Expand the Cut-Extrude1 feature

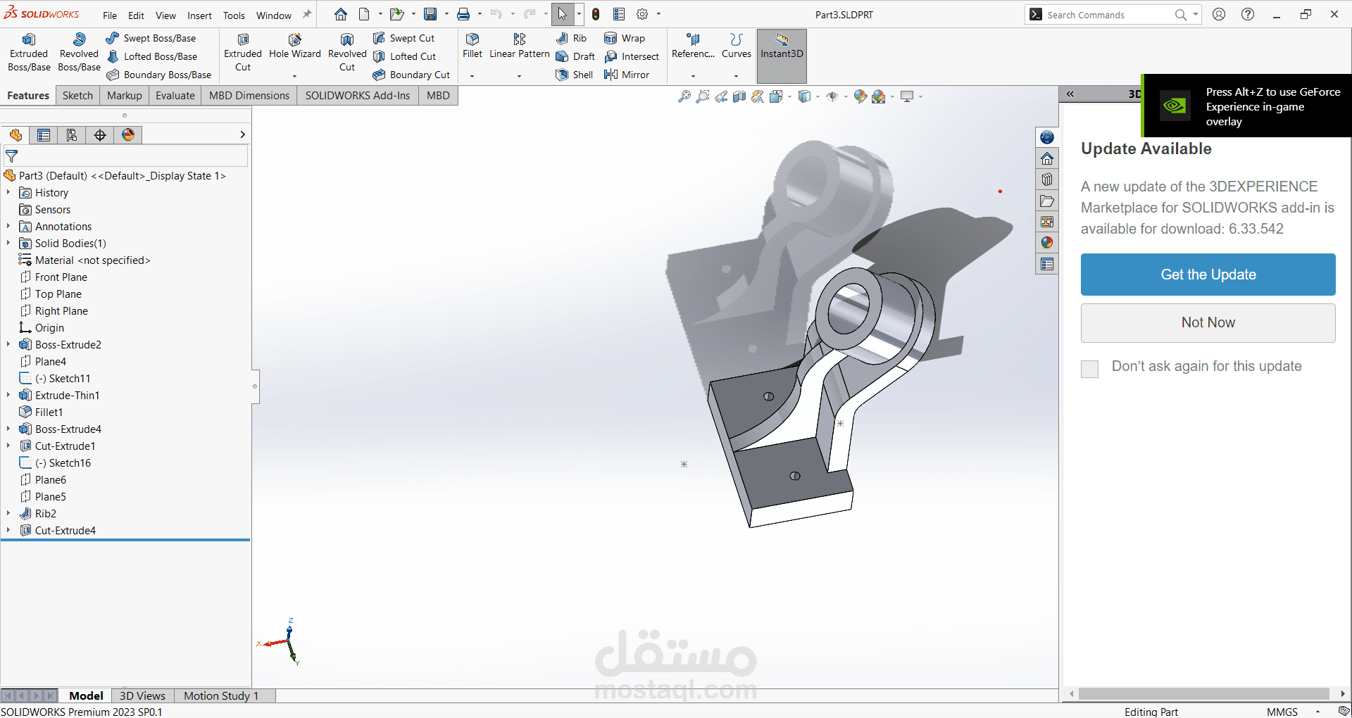tap(8, 446)
